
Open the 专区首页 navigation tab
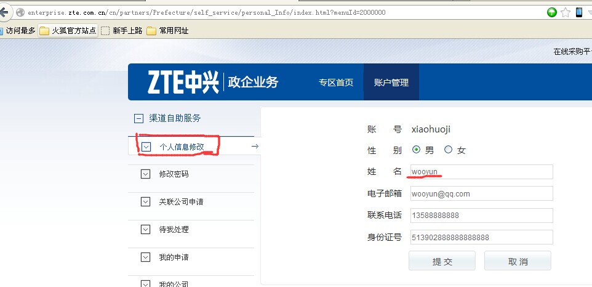pyautogui.click(x=336, y=83)
